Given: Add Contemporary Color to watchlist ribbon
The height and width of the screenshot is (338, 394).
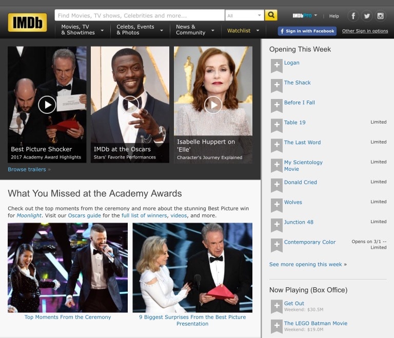Looking at the screenshot, I should [x=277, y=245].
